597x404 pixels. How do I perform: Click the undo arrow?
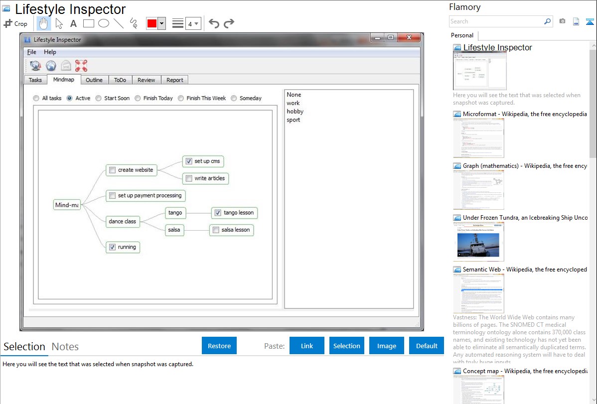tap(214, 23)
